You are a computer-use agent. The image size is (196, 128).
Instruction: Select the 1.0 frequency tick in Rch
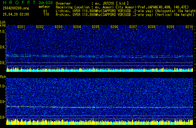[x=2, y=86]
